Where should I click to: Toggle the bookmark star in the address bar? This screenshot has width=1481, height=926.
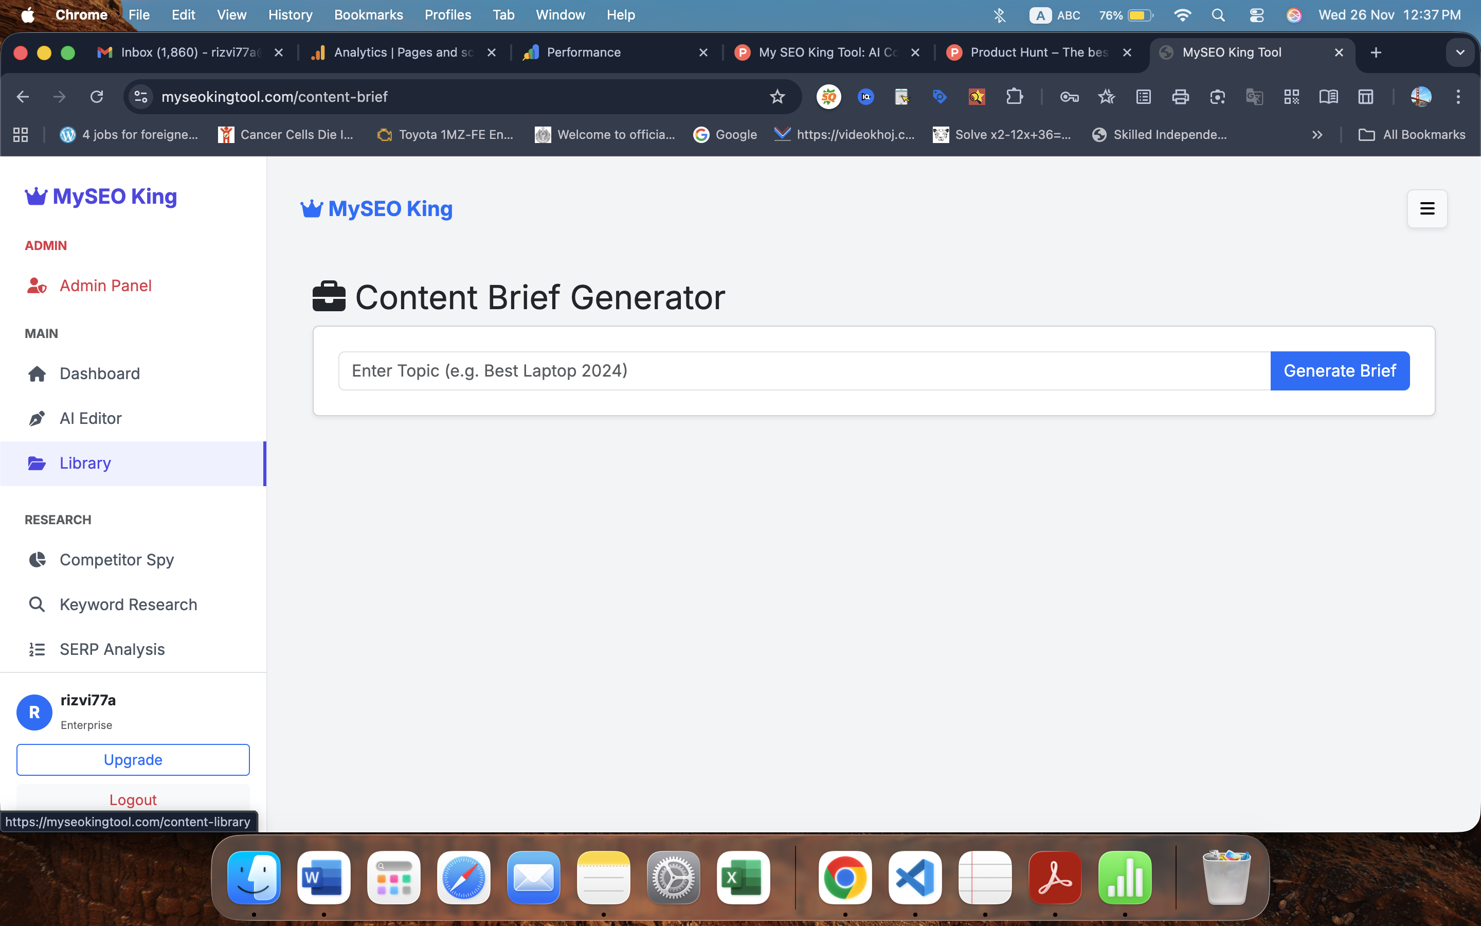[x=777, y=97]
